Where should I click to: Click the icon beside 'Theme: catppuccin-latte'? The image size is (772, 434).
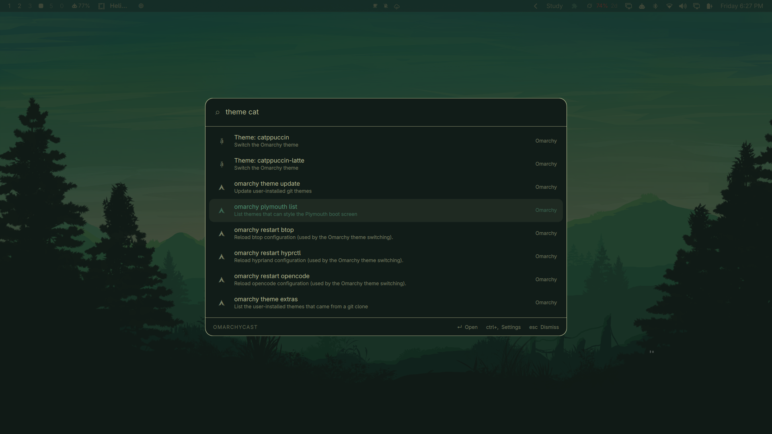click(222, 164)
